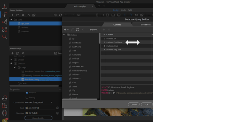
Task: Select the phone device preview icon
Action: [97, 15]
